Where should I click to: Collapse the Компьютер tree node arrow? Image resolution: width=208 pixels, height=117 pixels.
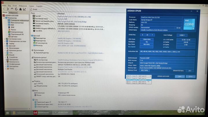(x=4, y=18)
